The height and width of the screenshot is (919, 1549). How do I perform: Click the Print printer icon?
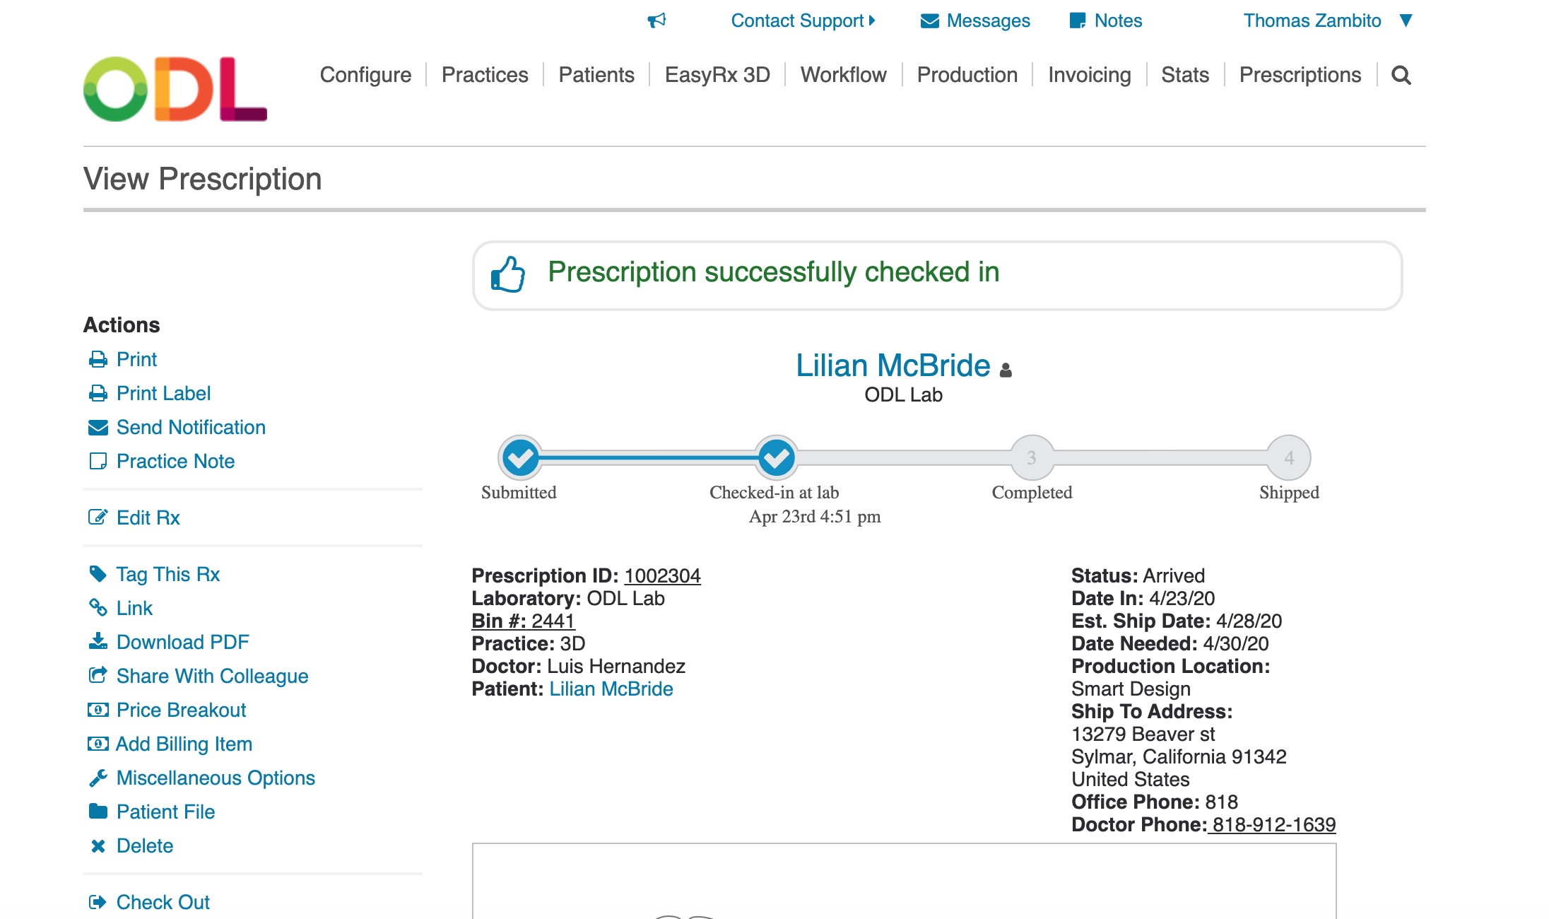pos(98,360)
